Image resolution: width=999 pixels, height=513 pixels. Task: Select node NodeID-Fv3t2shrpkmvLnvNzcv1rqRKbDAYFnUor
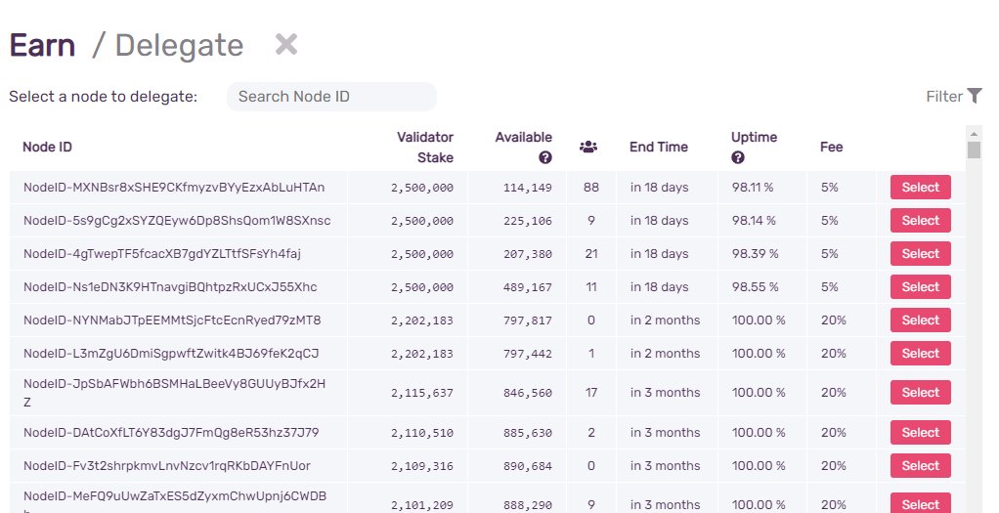pyautogui.click(x=920, y=466)
